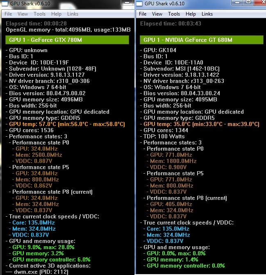Select the green GPU 1 - NVIDIA GeForce GT 680M header
Screen dimensions: 266x275
tap(202, 40)
